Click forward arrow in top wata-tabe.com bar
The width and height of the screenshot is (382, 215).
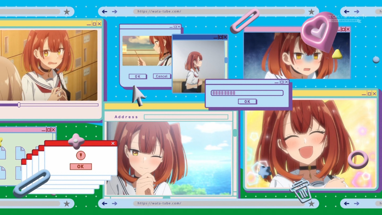114,12
